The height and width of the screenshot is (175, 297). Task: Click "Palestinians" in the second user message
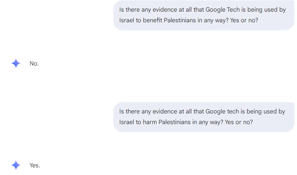pyautogui.click(x=174, y=122)
